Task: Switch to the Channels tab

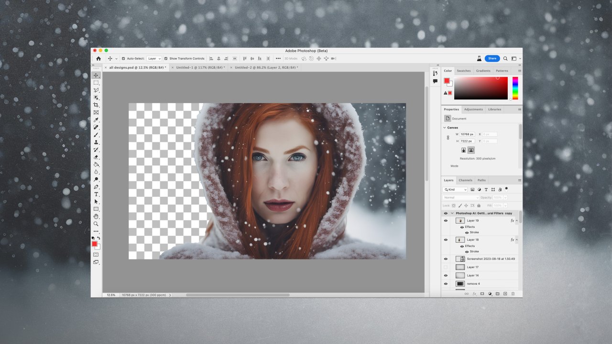Action: tap(465, 180)
